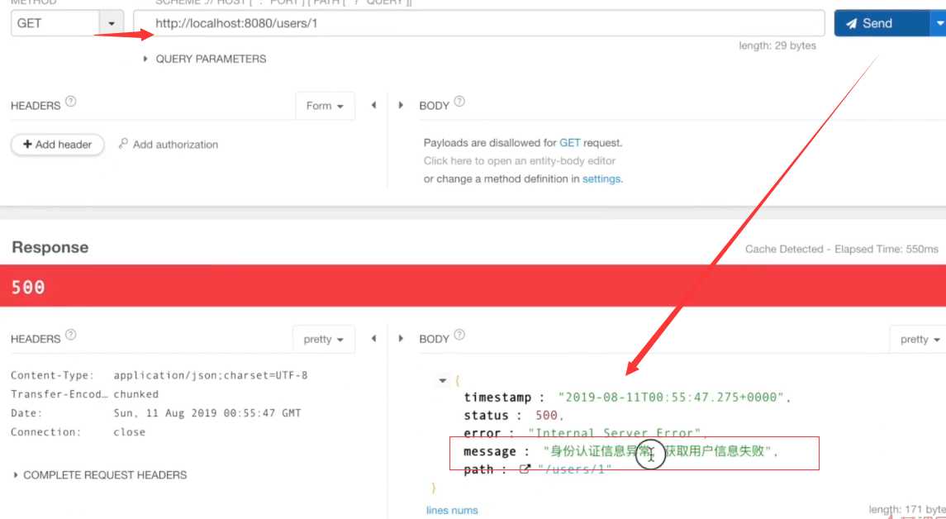Open response body pretty dropdown
946x519 pixels.
coord(920,339)
